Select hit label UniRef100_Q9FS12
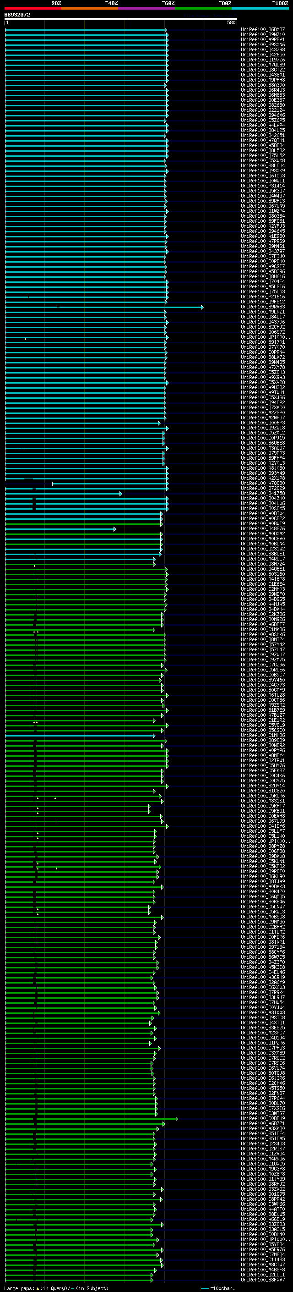The height and width of the screenshot is (1292, 293). tap(263, 302)
